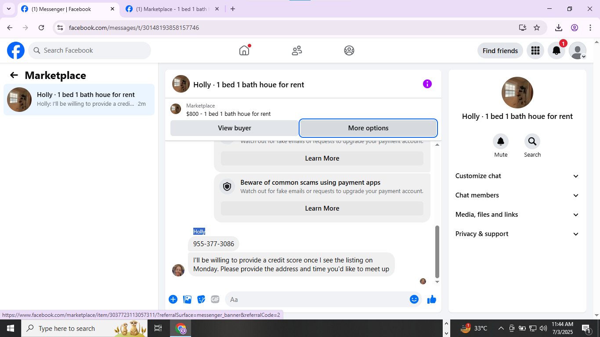Open the Groups icon in top navigation
Image resolution: width=600 pixels, height=337 pixels.
click(349, 50)
